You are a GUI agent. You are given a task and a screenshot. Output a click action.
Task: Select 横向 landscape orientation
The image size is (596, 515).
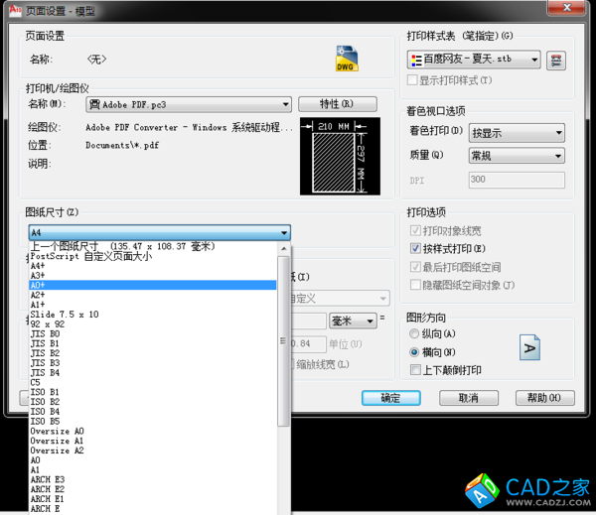[x=417, y=352]
